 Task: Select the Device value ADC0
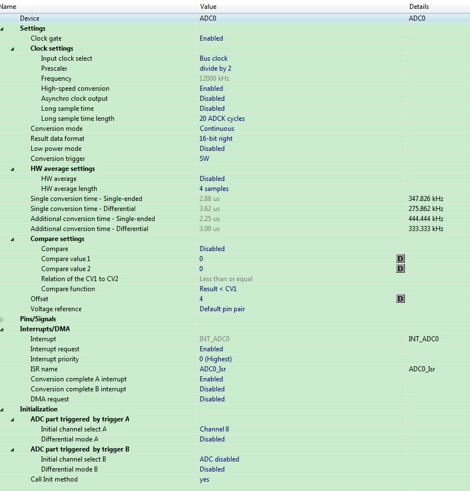pos(208,18)
